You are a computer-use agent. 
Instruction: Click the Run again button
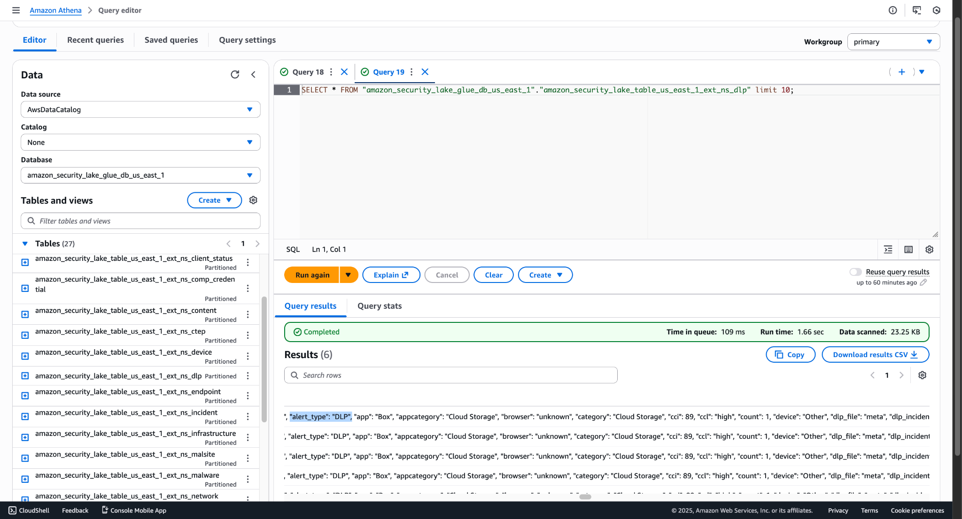(312, 275)
